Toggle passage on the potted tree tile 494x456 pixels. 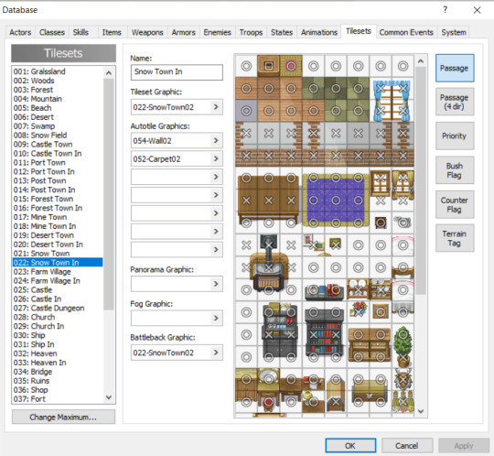(x=403, y=346)
